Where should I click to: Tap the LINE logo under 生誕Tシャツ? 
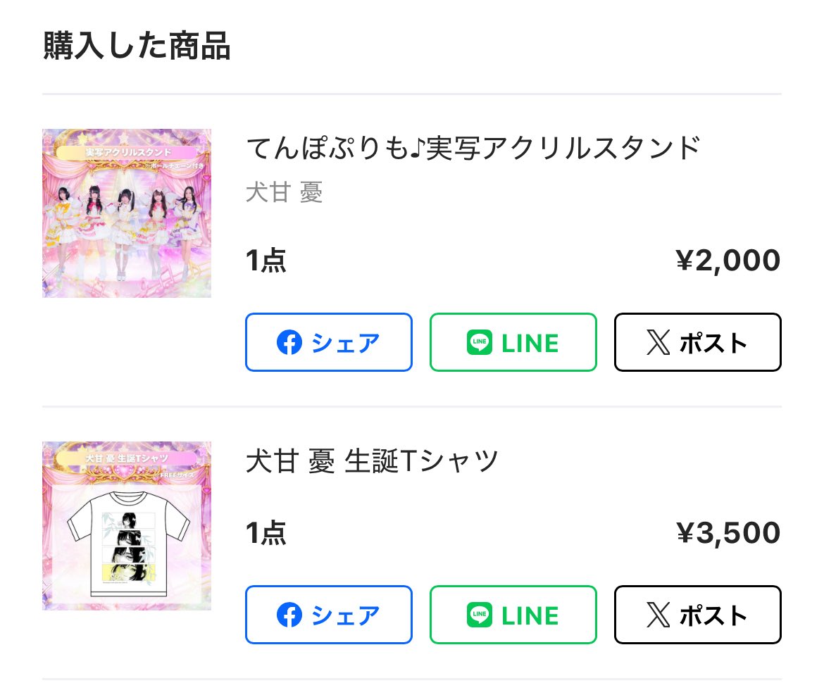click(479, 615)
